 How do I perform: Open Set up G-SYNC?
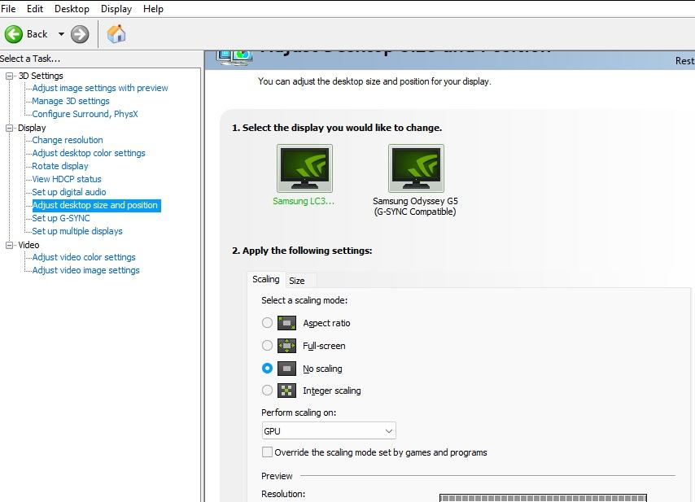pos(61,218)
